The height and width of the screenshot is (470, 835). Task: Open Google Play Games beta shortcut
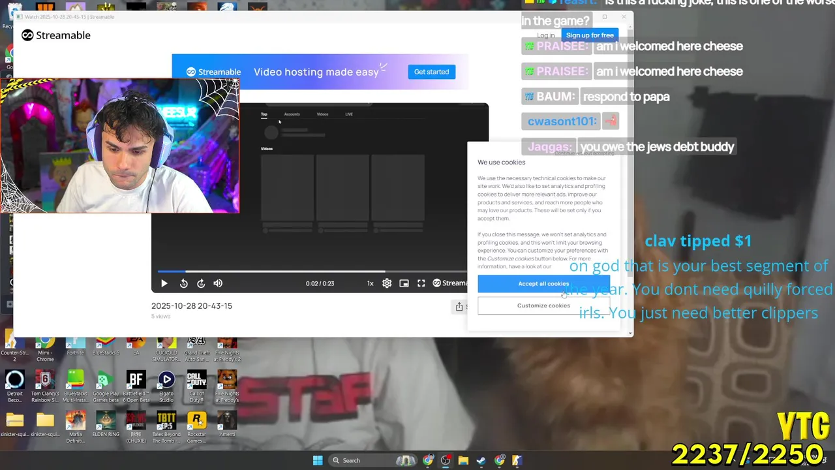106,386
